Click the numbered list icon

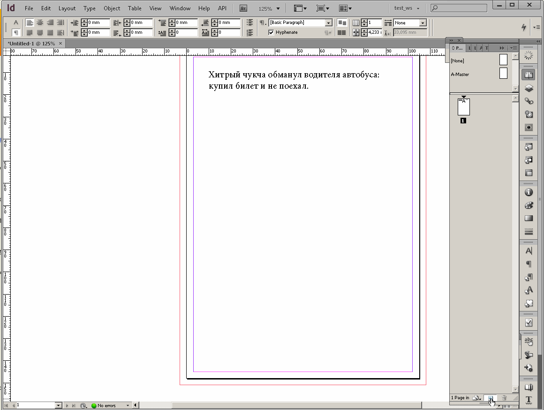(249, 33)
